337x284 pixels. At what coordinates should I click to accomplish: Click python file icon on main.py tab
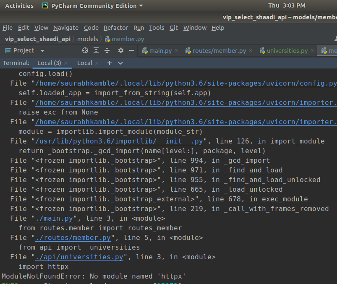coord(145,51)
